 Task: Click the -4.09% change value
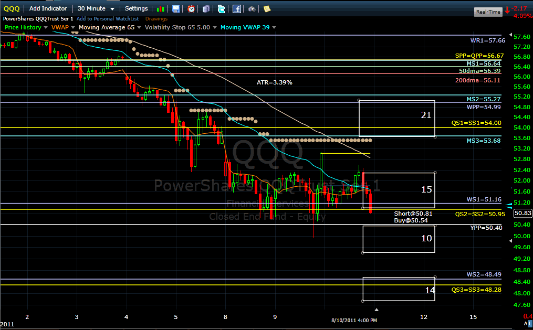(522, 16)
